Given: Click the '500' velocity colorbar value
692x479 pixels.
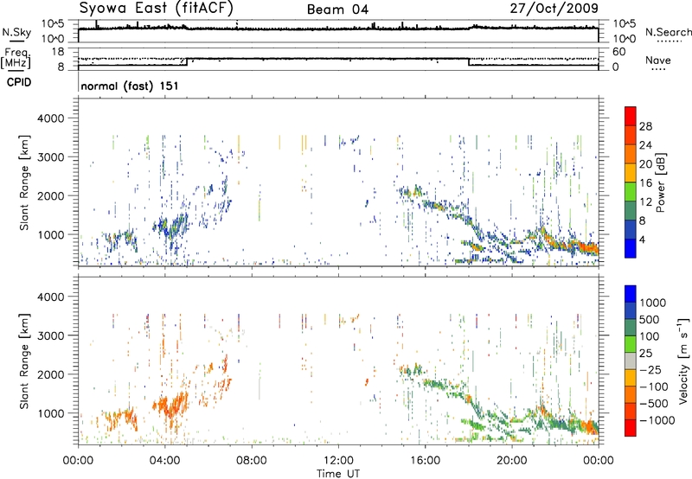Looking at the screenshot, I should [651, 319].
